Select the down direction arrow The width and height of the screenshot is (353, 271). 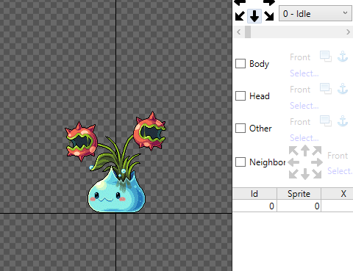[254, 16]
